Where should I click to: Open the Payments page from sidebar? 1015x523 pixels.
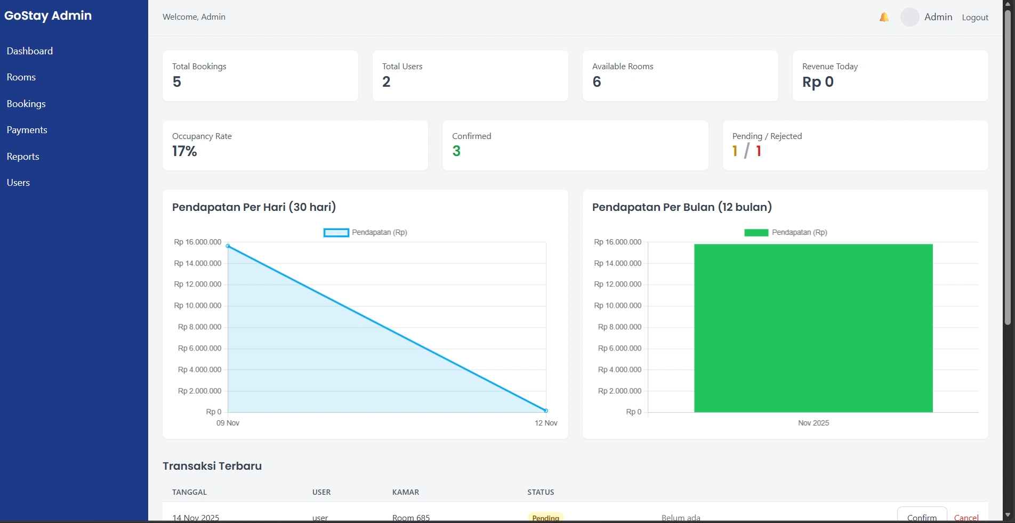pos(27,130)
